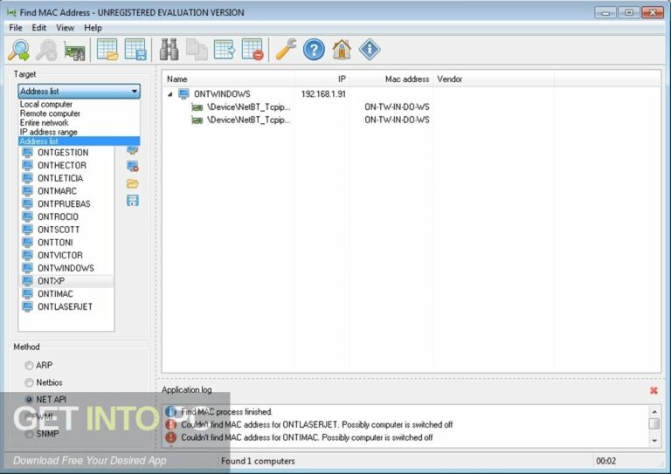
Task: Select the first \Device\NetBT_Tcpip adapter row
Action: (248, 106)
